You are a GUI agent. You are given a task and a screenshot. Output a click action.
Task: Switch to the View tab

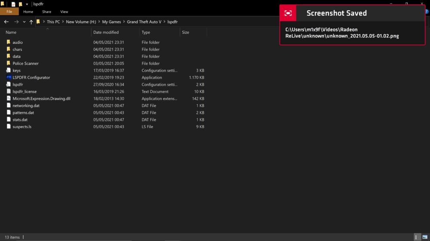(64, 12)
